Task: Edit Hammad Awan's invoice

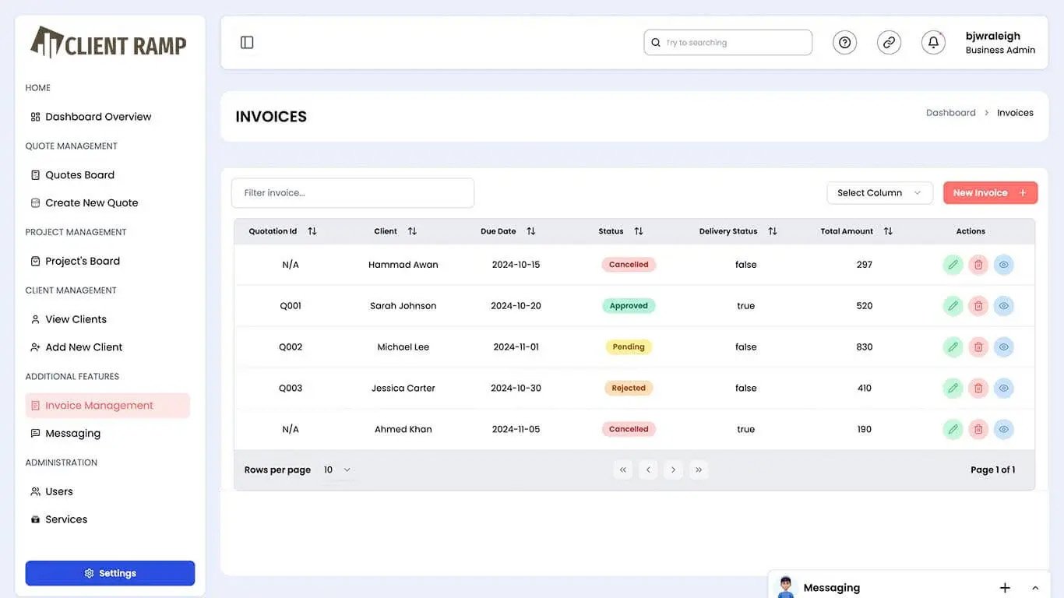Action: [953, 265]
